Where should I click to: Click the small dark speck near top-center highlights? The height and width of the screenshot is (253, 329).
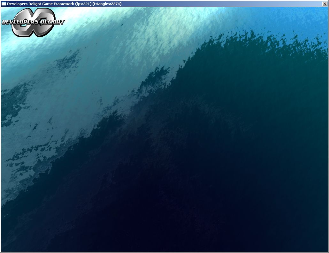coord(122,25)
